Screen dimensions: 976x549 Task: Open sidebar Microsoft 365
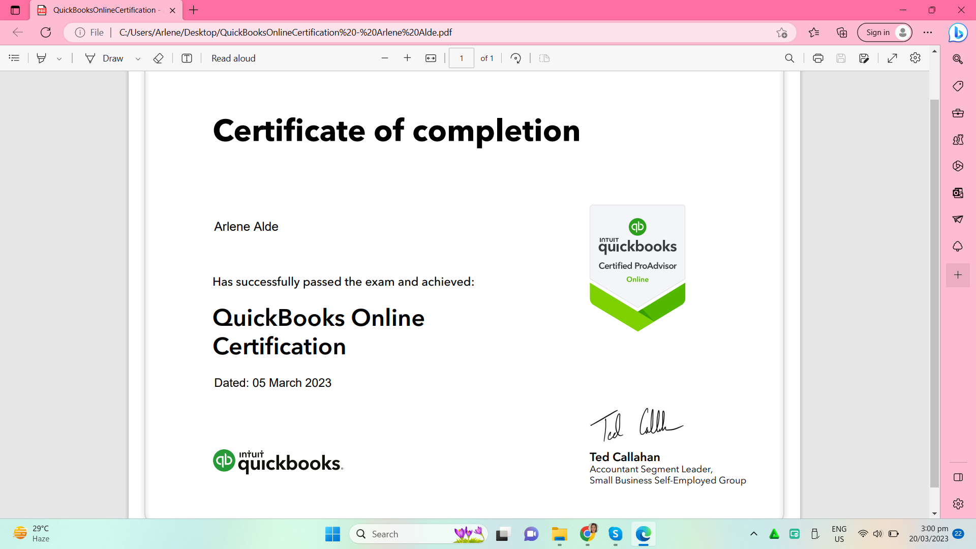958,166
